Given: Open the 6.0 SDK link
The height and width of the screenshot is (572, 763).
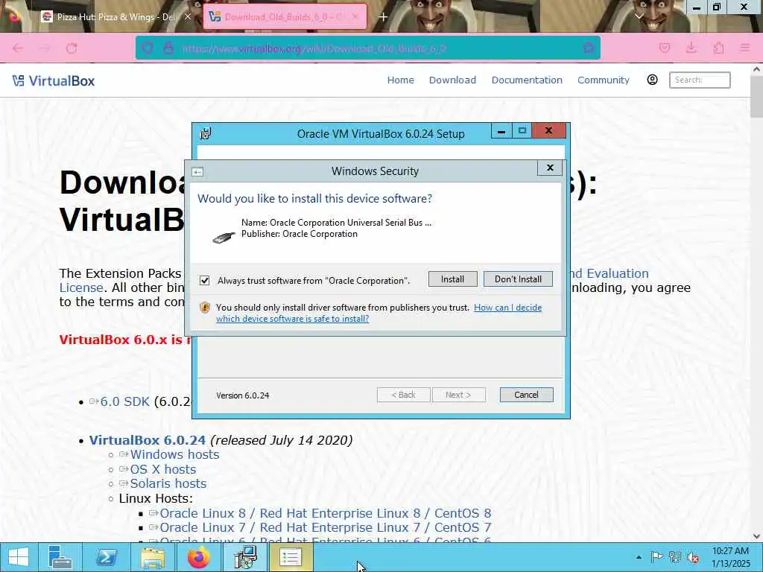Looking at the screenshot, I should (124, 401).
